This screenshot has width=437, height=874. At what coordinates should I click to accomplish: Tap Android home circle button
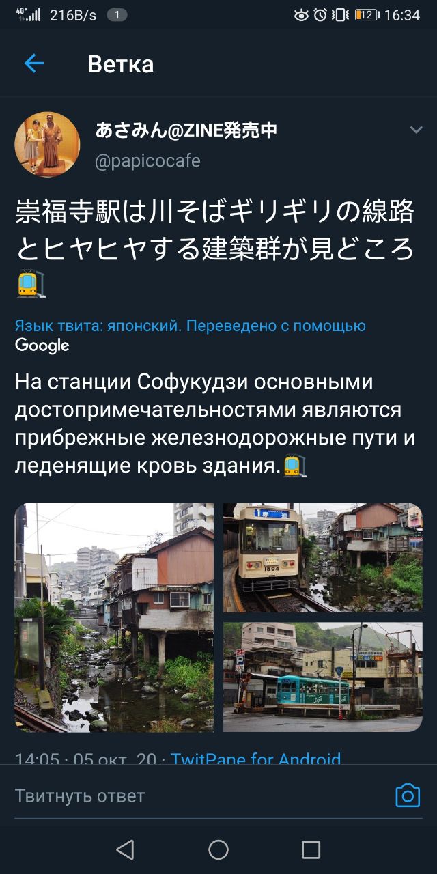218,849
